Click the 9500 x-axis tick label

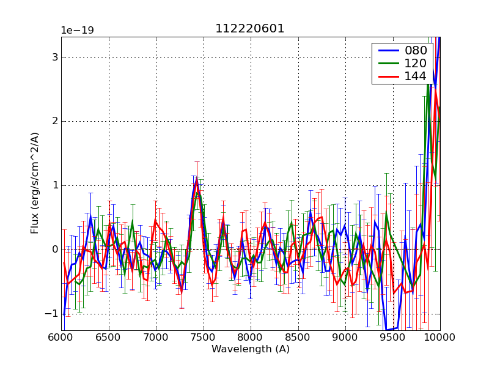pyautogui.click(x=392, y=337)
